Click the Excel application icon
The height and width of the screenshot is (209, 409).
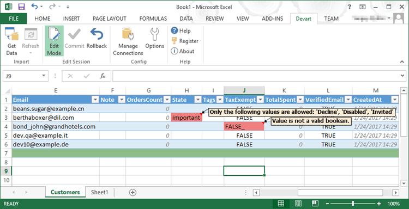pyautogui.click(x=8, y=7)
